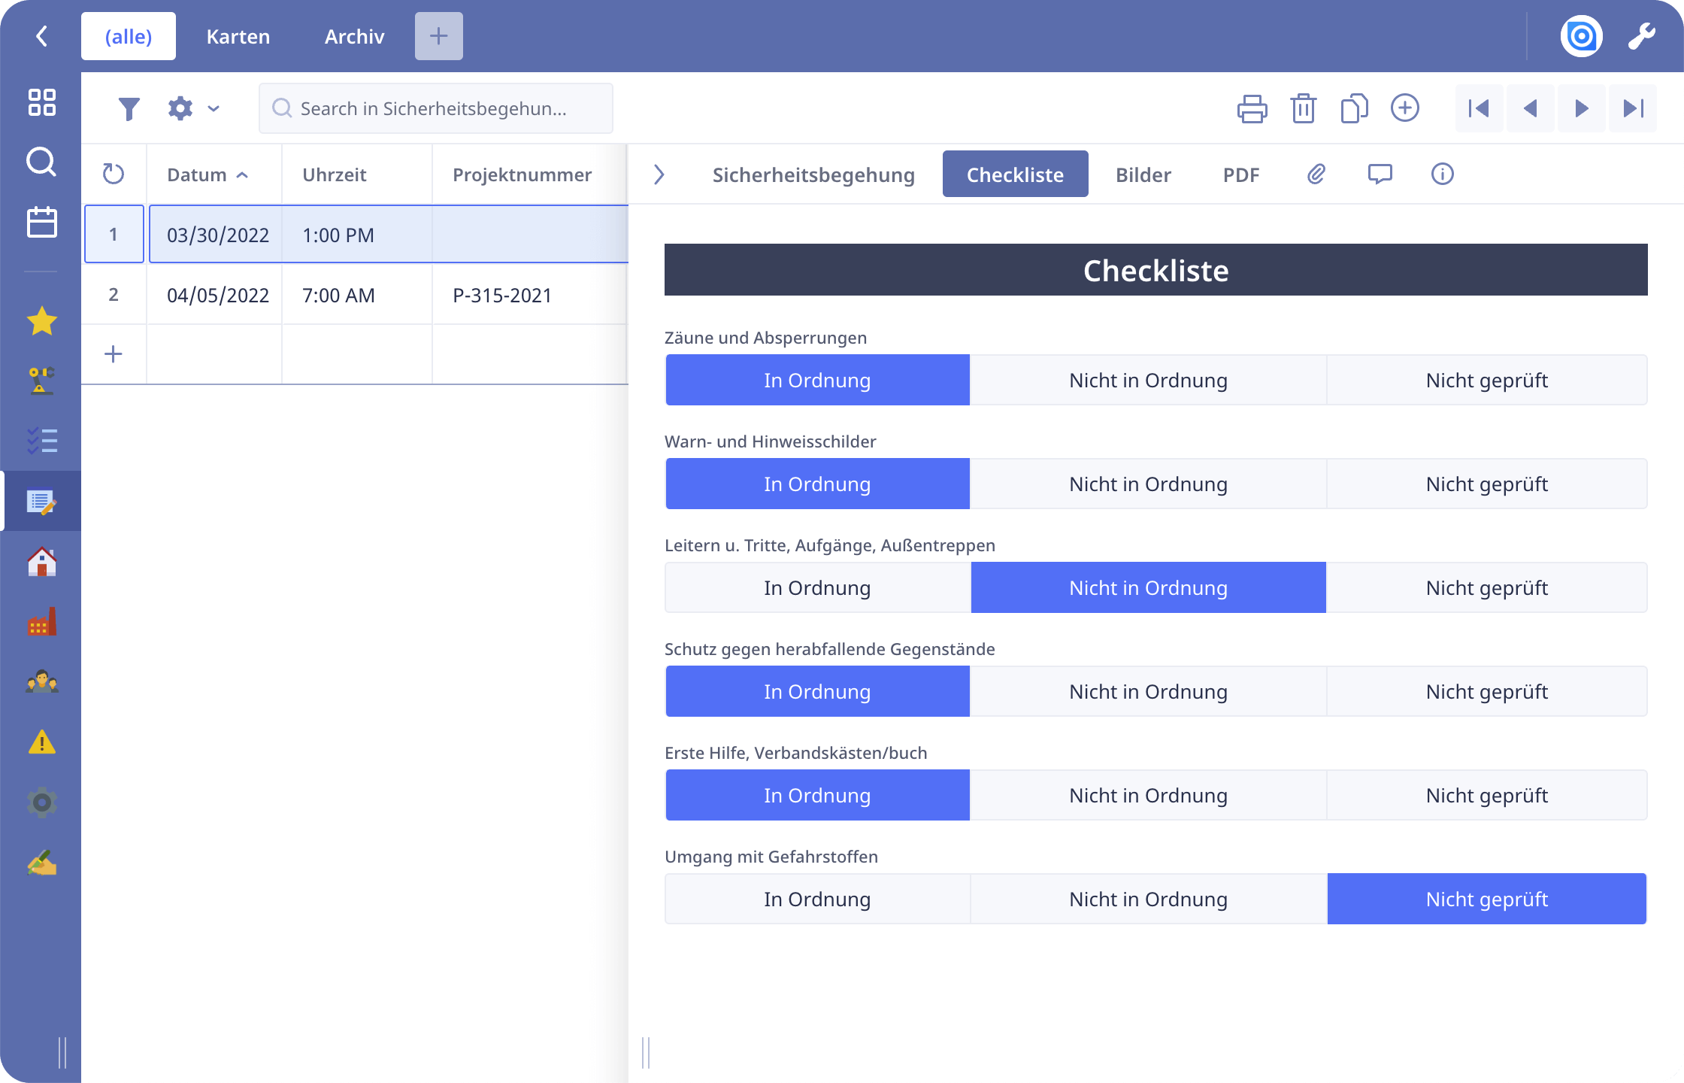Go back with the left chevron arrow
The image size is (1684, 1083).
(42, 36)
